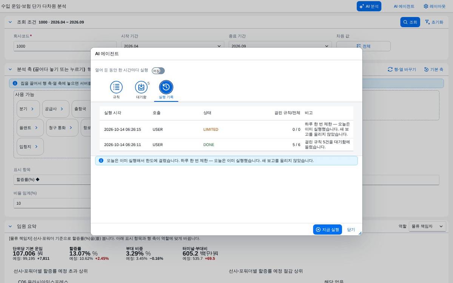This screenshot has width=453, height=283.
Task: Click the 출항국 chip
Action: tap(81, 109)
